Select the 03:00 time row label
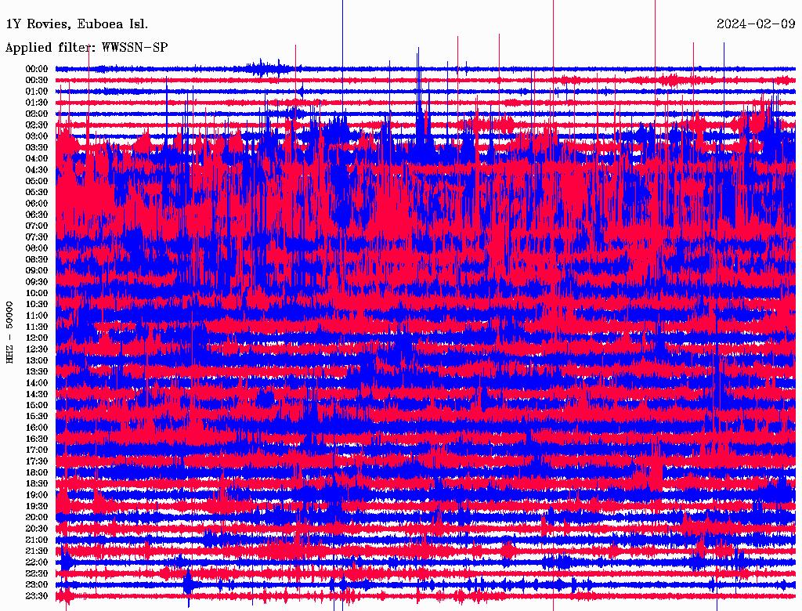802x611 pixels. (x=37, y=136)
